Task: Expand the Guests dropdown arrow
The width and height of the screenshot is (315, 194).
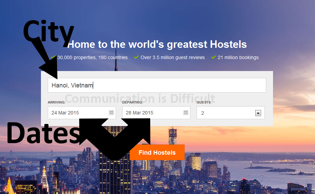Action: (x=258, y=113)
